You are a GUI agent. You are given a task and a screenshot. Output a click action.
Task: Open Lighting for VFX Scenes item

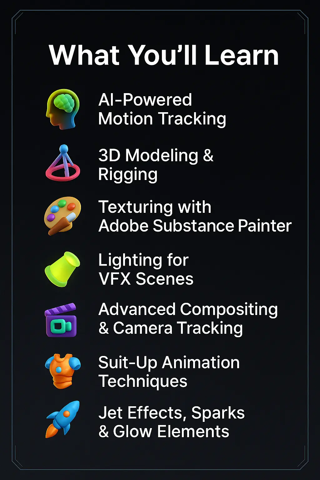click(x=146, y=269)
